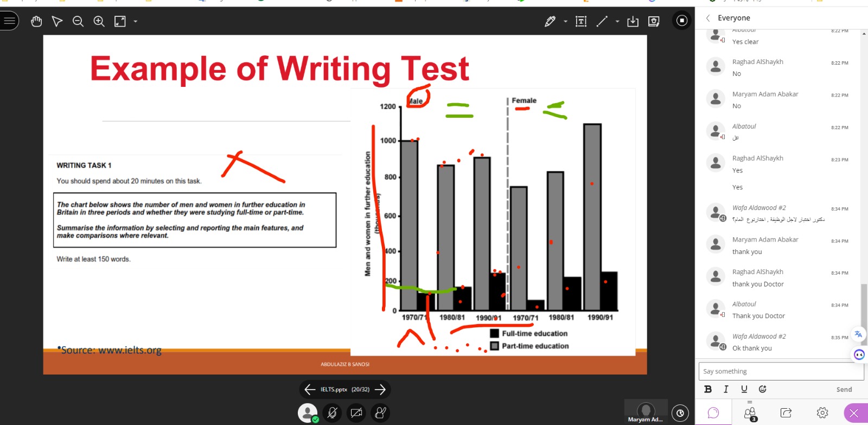
Task: Insert an emoji into chat message
Action: click(x=762, y=389)
